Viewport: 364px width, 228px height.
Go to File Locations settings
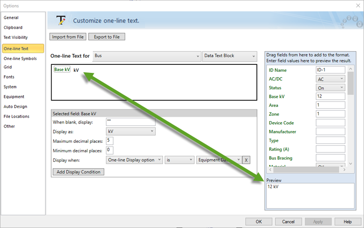point(17,116)
